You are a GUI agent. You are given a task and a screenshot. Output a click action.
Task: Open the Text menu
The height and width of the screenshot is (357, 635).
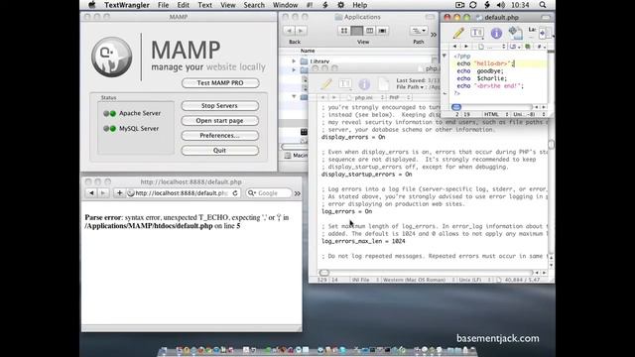pyautogui.click(x=204, y=5)
